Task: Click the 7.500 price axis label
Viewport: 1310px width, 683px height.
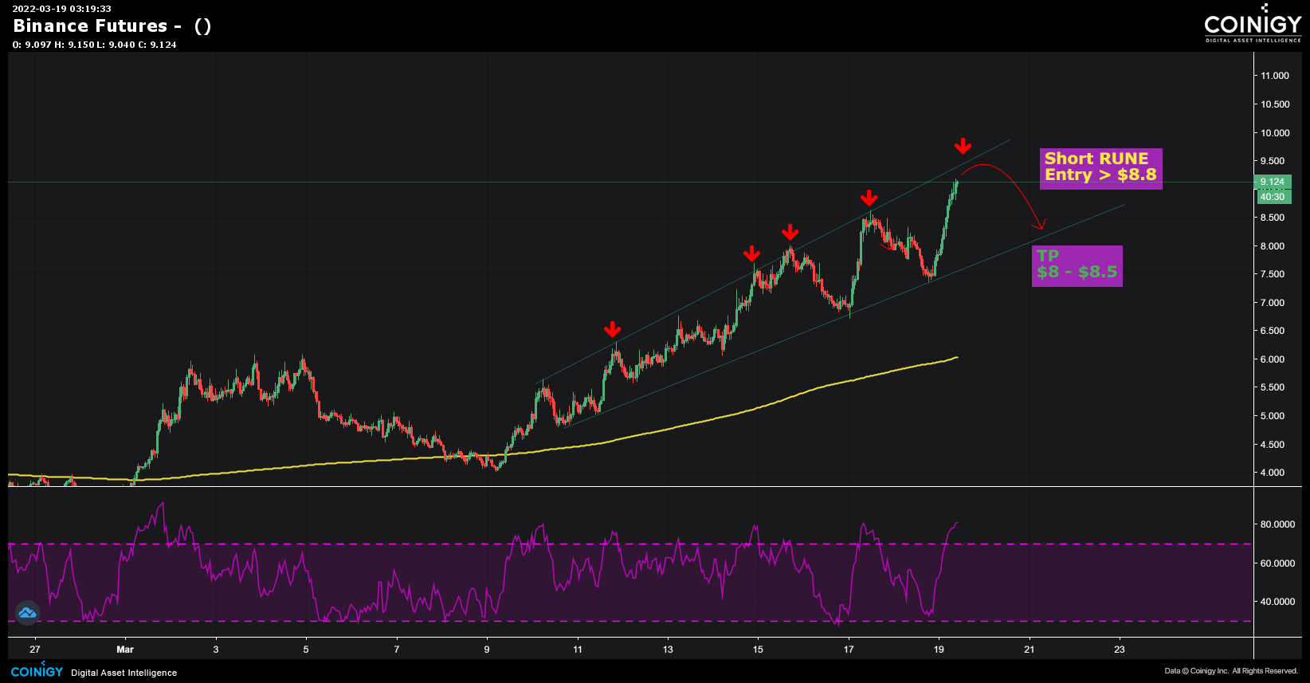Action: point(1273,274)
